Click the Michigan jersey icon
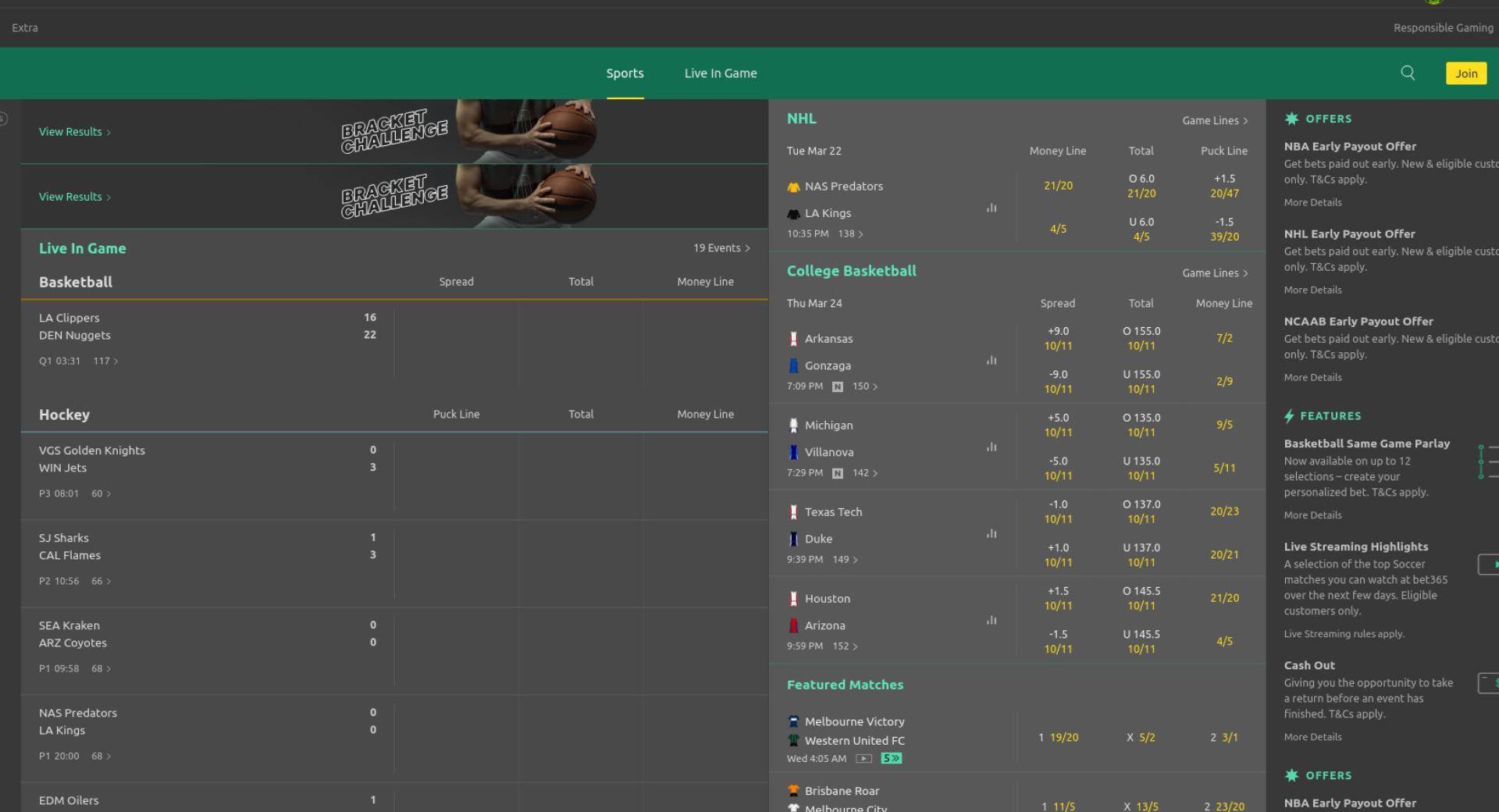This screenshot has width=1499, height=812. (793, 426)
